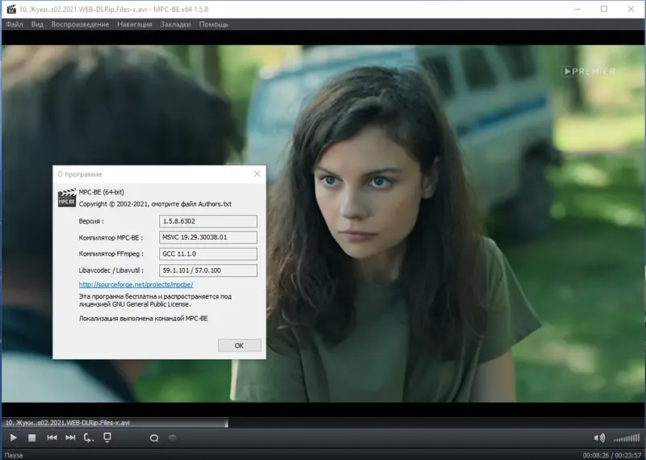Click the seek bar to change position
This screenshot has width=646, height=460.
point(323,423)
